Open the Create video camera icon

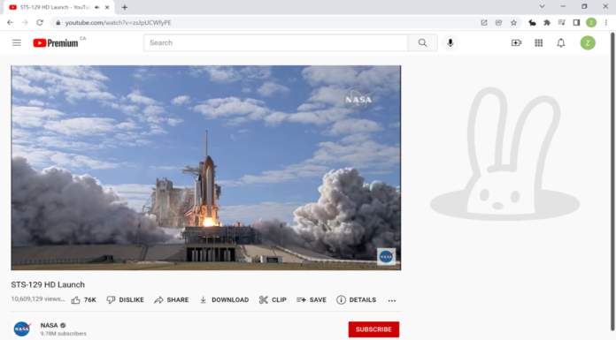(x=516, y=42)
